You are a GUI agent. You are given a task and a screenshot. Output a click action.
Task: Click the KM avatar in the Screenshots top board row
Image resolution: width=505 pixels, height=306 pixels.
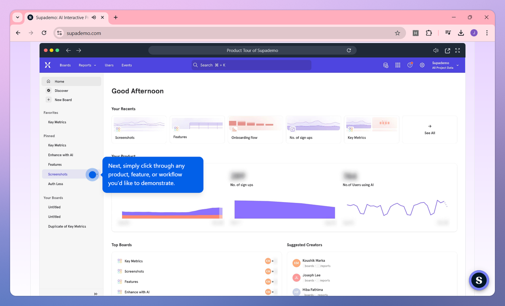click(268, 271)
